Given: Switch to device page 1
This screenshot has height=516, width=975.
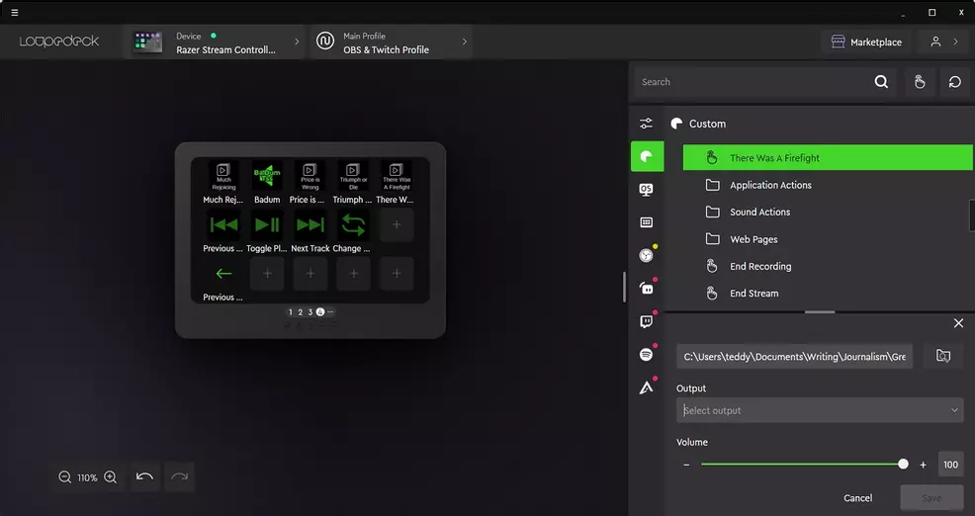Looking at the screenshot, I should pyautogui.click(x=291, y=312).
